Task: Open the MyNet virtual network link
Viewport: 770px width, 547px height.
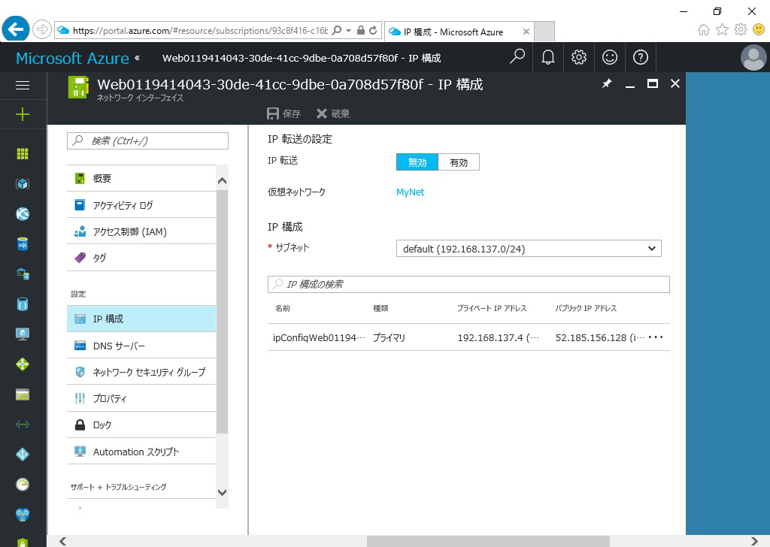Action: point(410,192)
